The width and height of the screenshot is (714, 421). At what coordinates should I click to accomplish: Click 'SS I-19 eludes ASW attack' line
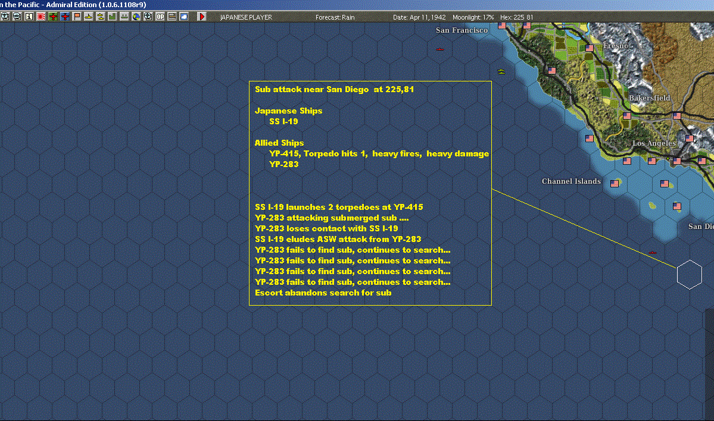click(338, 239)
